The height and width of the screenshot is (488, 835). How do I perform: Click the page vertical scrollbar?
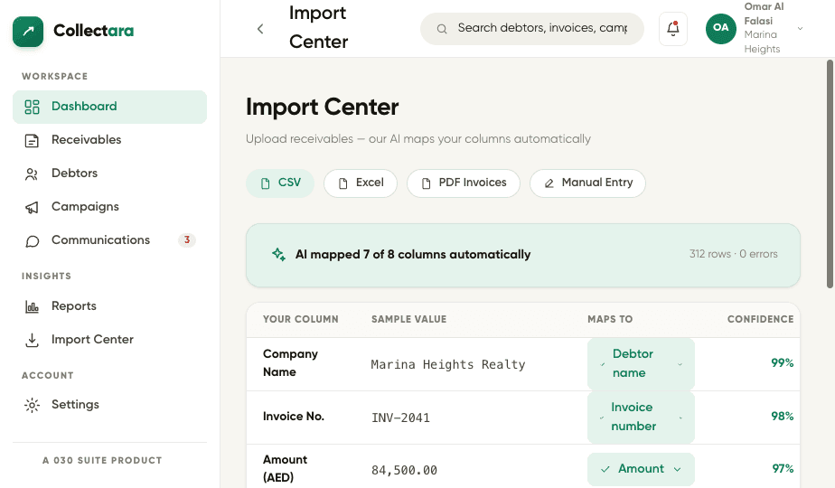tap(830, 174)
